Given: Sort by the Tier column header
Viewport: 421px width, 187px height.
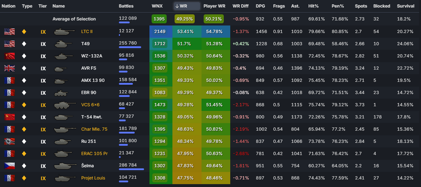Looking at the screenshot, I should coord(43,6).
